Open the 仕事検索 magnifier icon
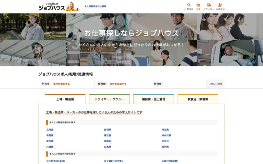Screen dimensions: 263x164 (x=188, y=7)
